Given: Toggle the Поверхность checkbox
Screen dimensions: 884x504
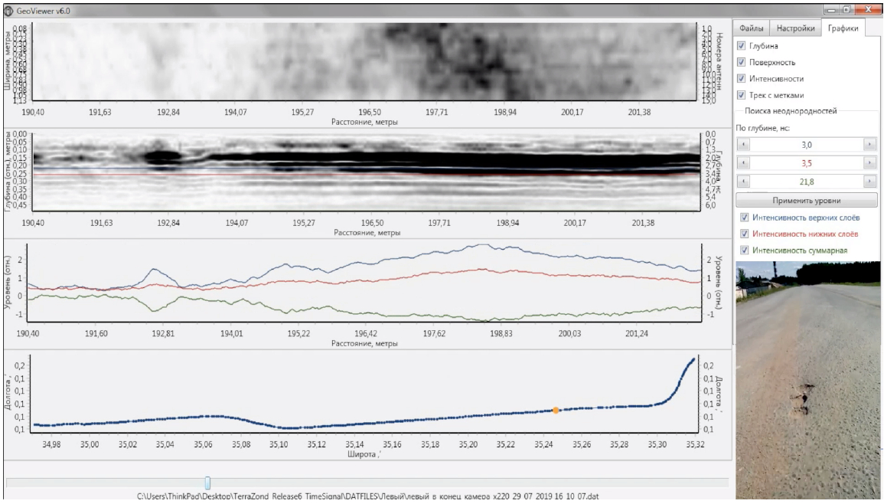Looking at the screenshot, I should (741, 62).
